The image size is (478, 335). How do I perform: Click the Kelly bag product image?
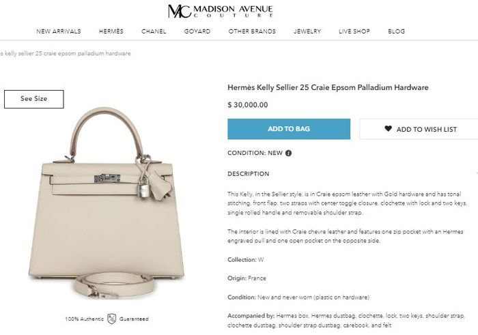click(107, 203)
